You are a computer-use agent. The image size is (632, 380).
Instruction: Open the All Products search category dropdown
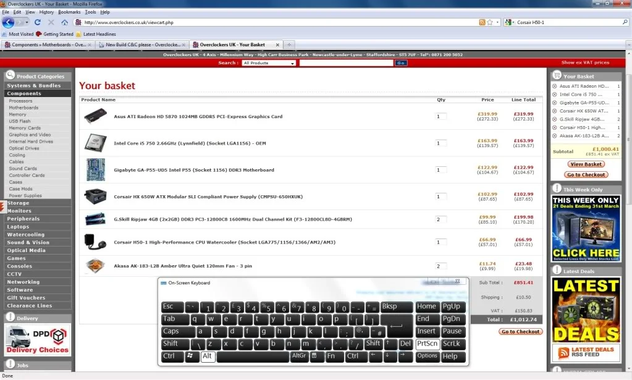click(x=269, y=63)
